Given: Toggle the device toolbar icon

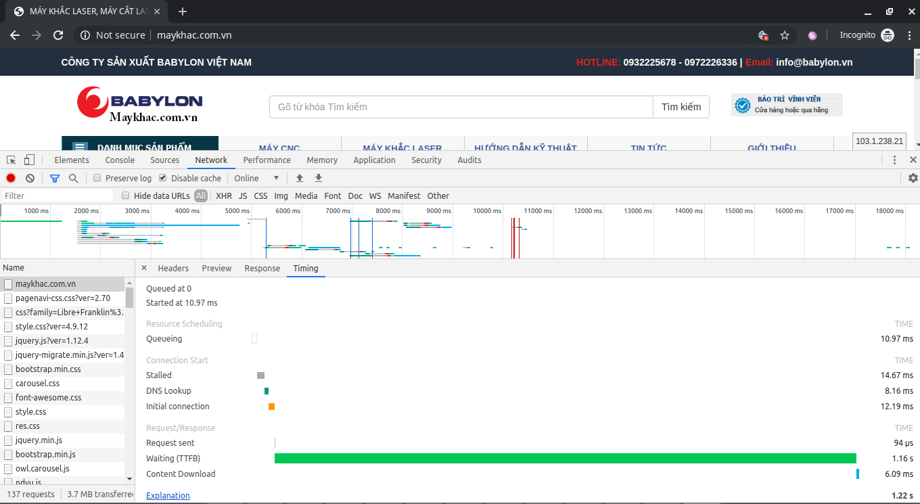Looking at the screenshot, I should (x=29, y=160).
